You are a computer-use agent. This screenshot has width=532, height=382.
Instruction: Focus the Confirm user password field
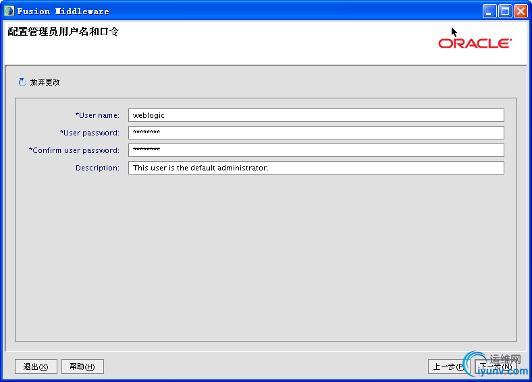tap(316, 150)
